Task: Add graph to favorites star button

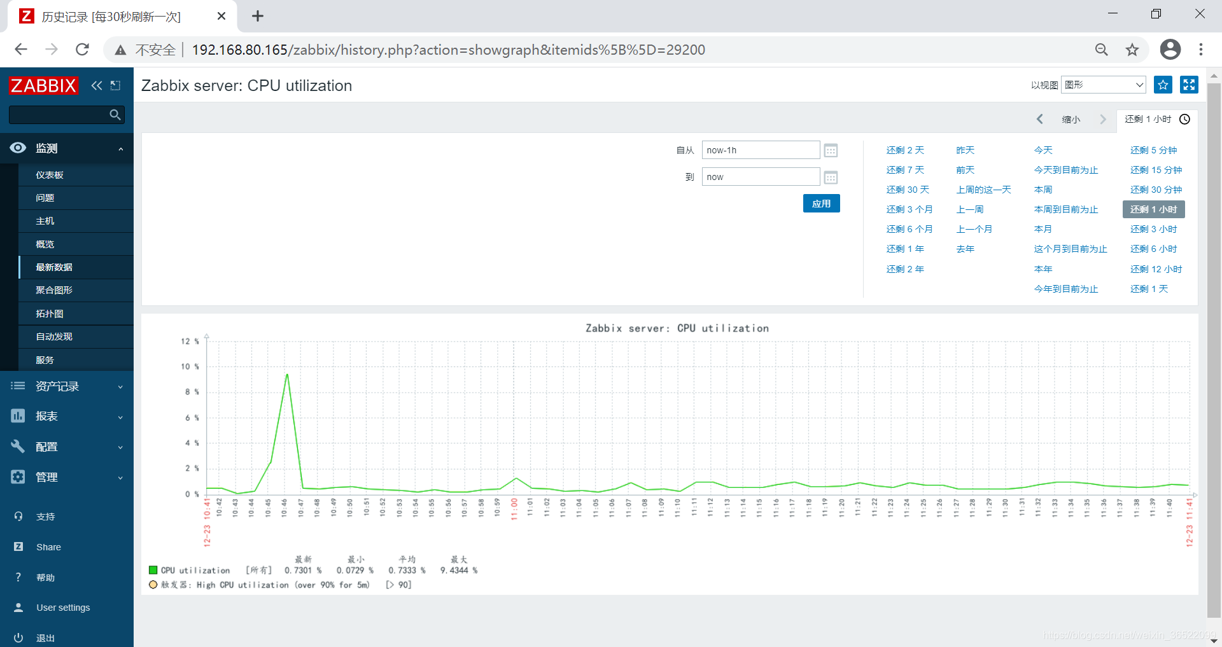Action: [x=1163, y=85]
